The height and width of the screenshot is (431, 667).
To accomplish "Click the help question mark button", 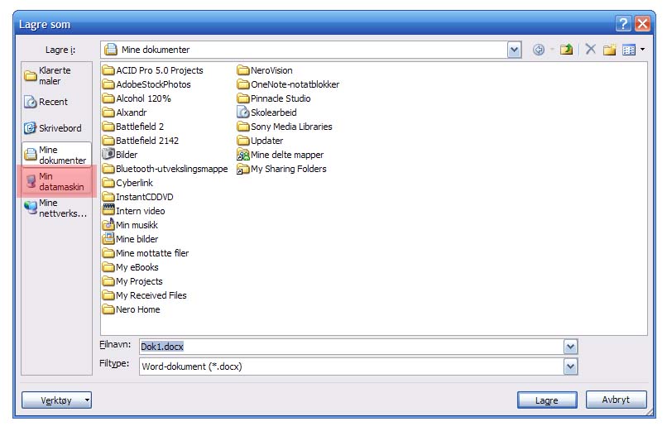I will 623,23.
